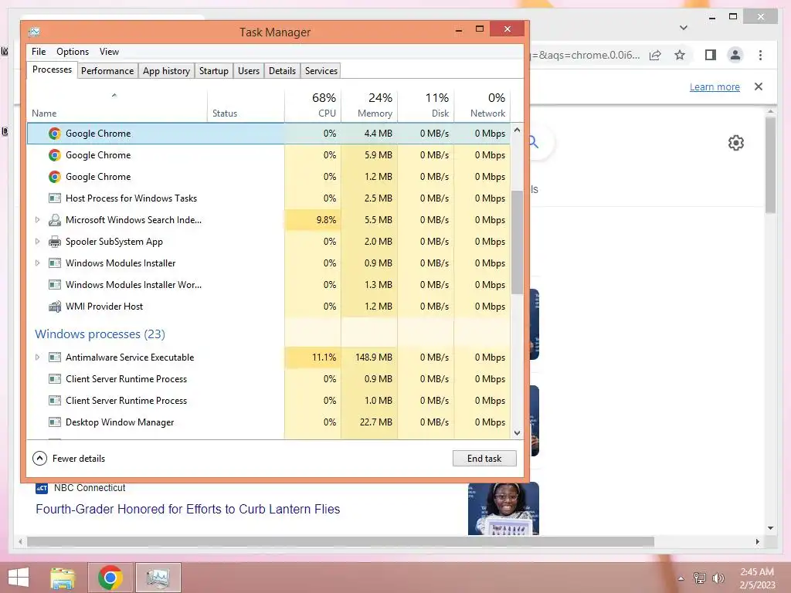This screenshot has height=593, width=791.
Task: Open the volume speaker tray icon
Action: click(x=718, y=578)
